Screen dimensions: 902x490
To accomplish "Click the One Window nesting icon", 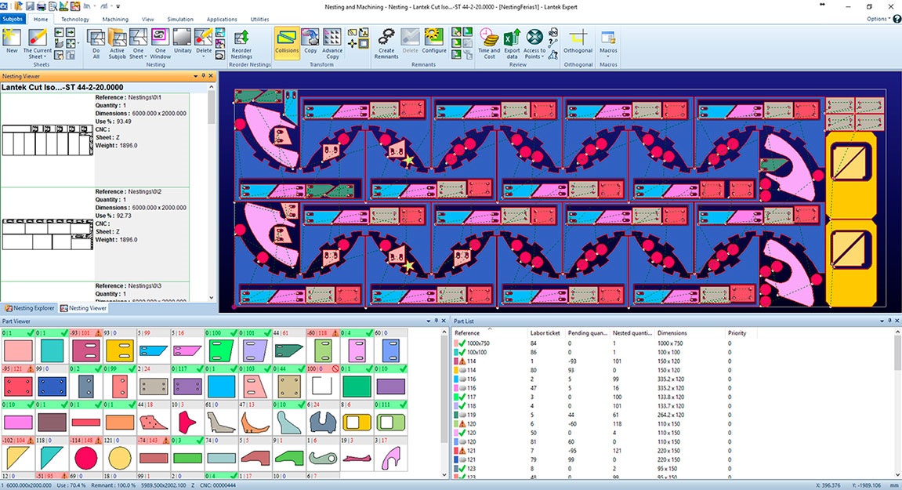I will [x=160, y=38].
